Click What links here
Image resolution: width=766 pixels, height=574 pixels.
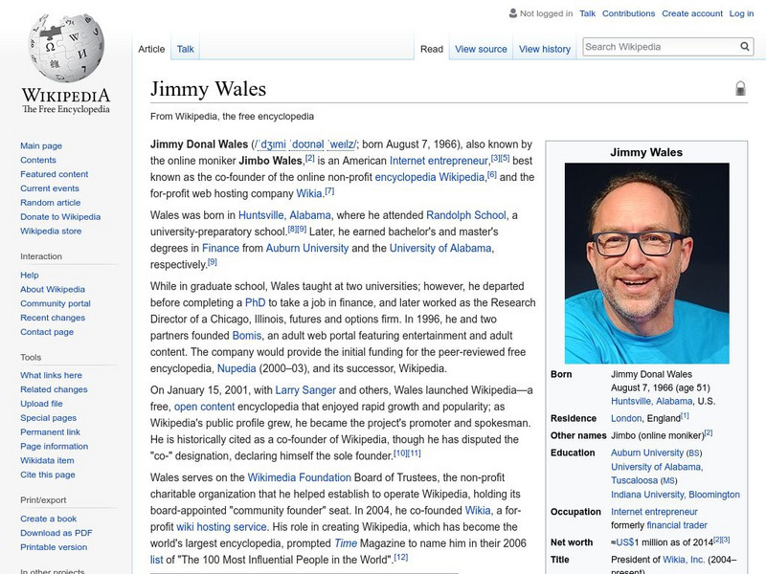(x=51, y=375)
